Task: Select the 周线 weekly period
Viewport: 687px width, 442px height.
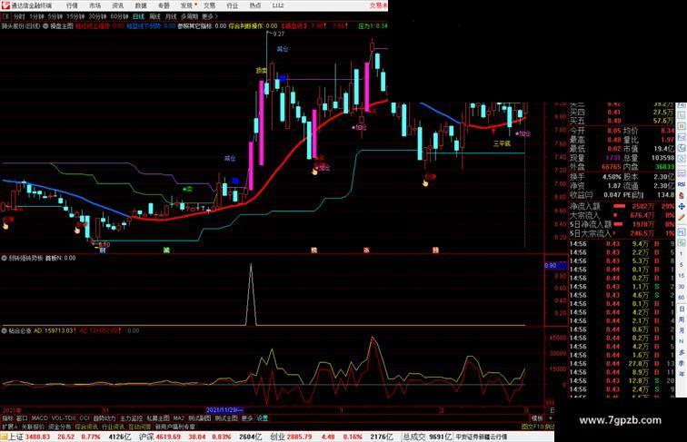Action: pos(154,16)
